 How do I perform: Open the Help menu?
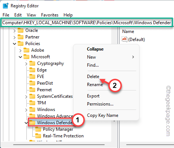pyautogui.click(x=68, y=15)
